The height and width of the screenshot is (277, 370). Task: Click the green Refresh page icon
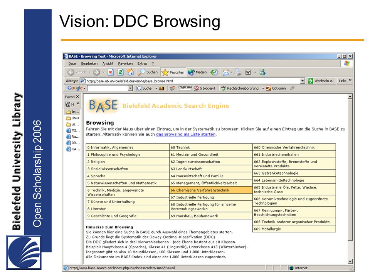tap(121, 72)
